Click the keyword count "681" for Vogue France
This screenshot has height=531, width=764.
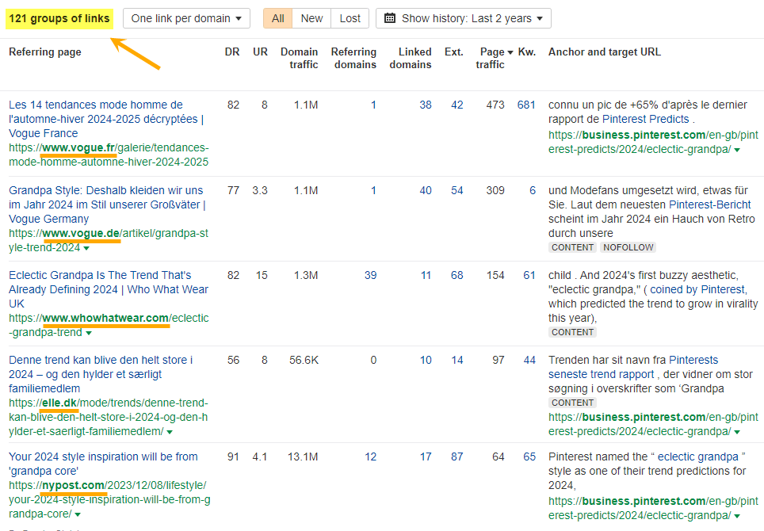tap(526, 105)
